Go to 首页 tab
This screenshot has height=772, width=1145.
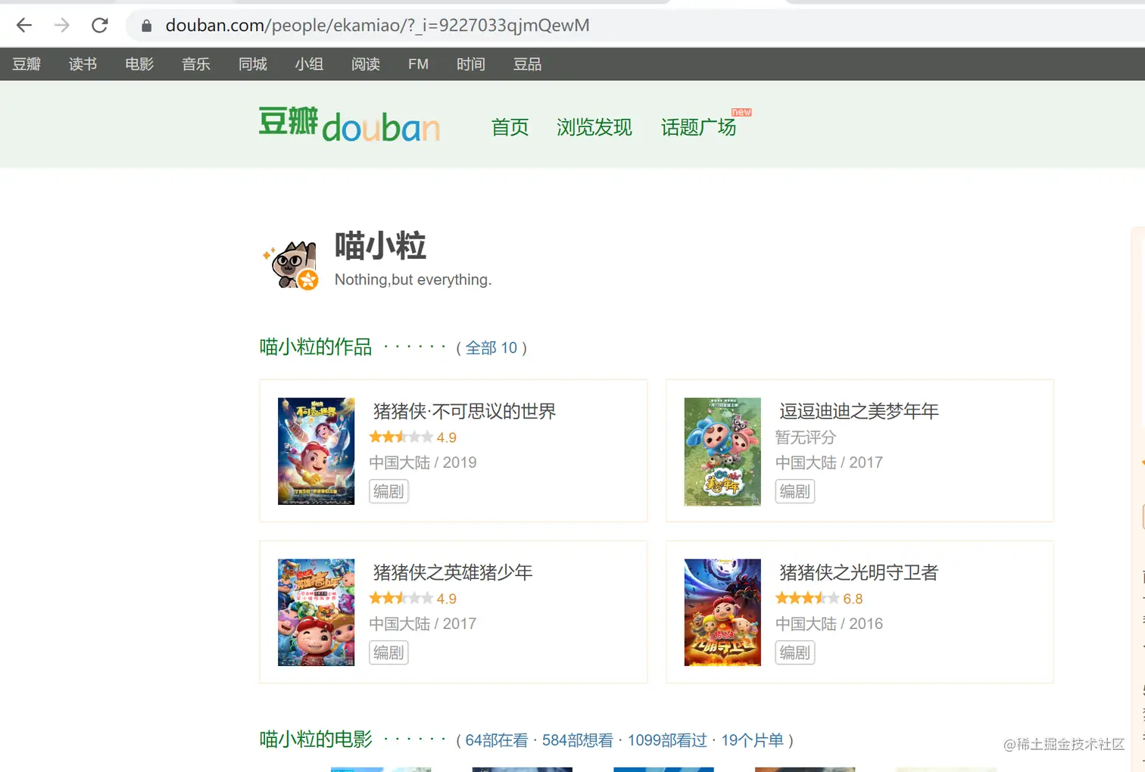[510, 127]
